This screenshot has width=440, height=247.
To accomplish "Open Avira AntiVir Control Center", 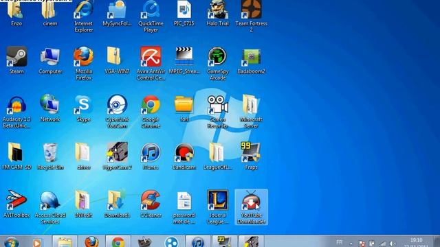I will click(151, 63).
